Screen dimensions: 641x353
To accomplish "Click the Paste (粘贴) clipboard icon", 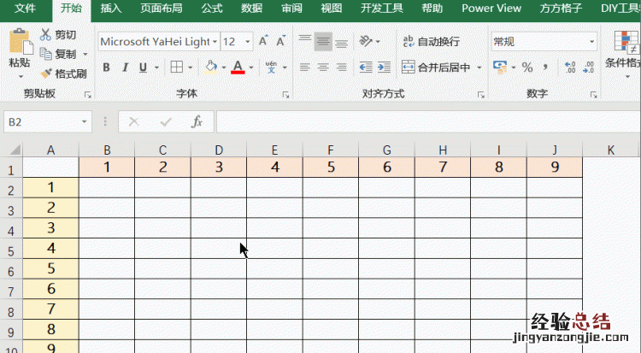I will click(x=19, y=43).
